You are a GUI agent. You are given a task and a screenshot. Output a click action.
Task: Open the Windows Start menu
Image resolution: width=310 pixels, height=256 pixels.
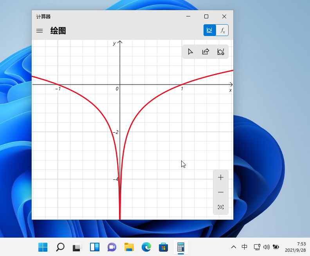pyautogui.click(x=43, y=247)
